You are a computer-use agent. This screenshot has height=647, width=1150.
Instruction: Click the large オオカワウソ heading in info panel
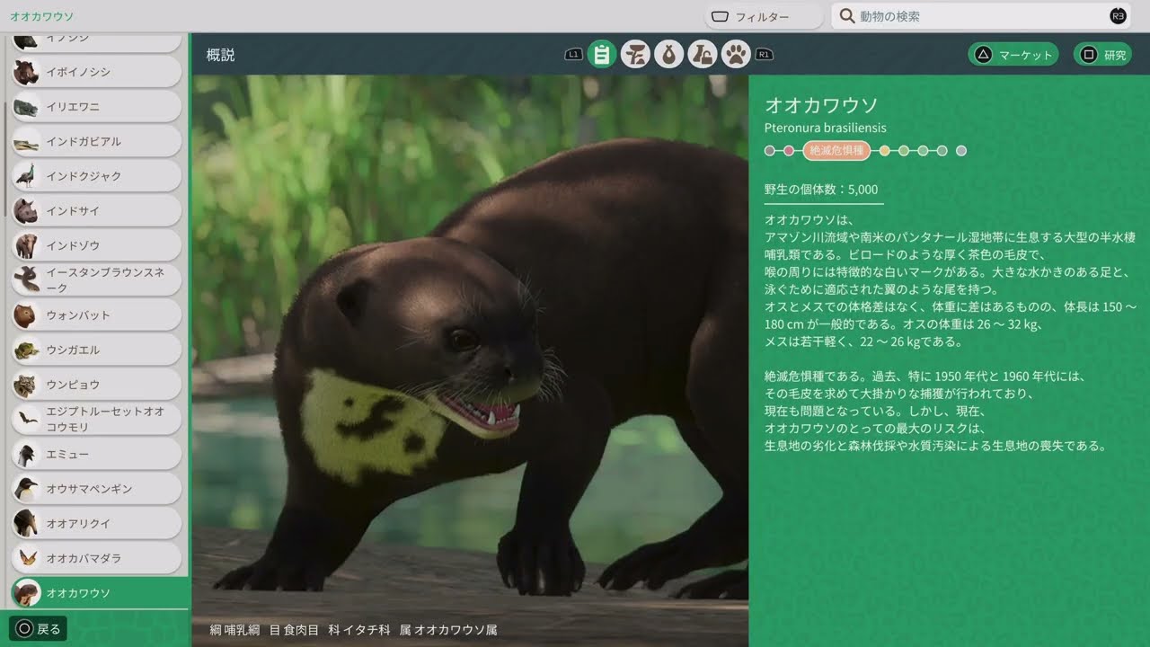[x=821, y=105]
